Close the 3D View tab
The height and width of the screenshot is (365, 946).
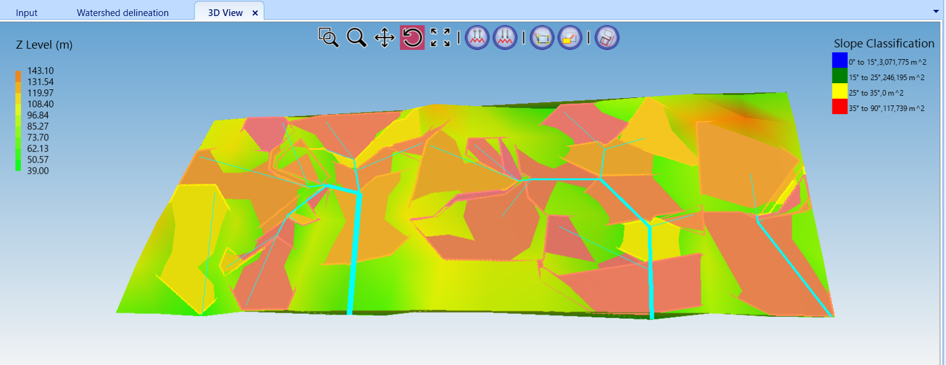[255, 13]
